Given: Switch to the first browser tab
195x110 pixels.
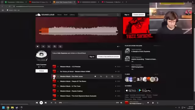Looking at the screenshot, I should pos(16,2).
